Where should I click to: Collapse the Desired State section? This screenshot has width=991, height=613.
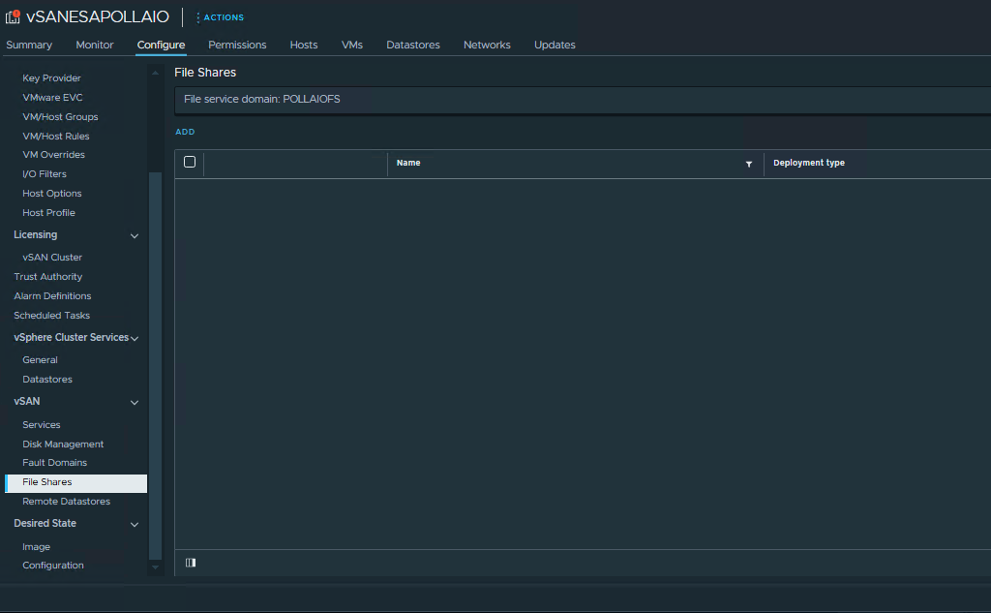(134, 525)
